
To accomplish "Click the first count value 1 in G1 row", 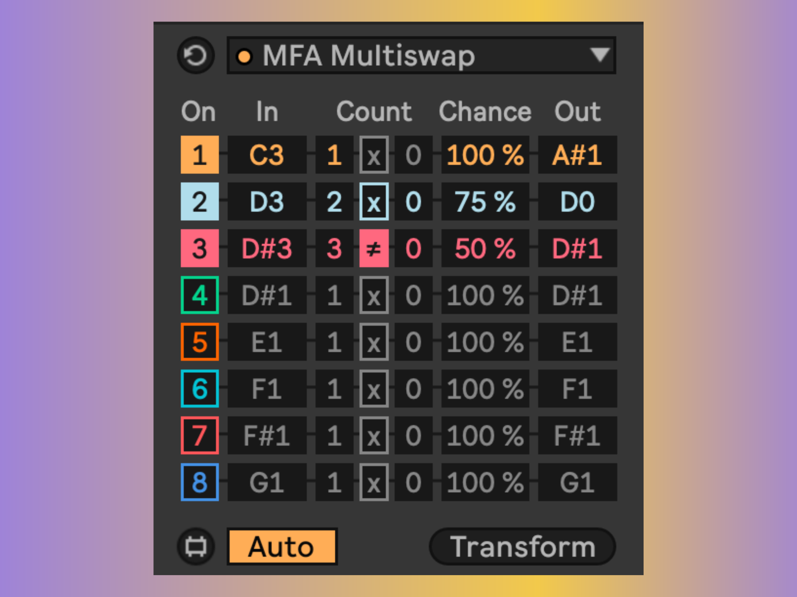I will coord(334,482).
